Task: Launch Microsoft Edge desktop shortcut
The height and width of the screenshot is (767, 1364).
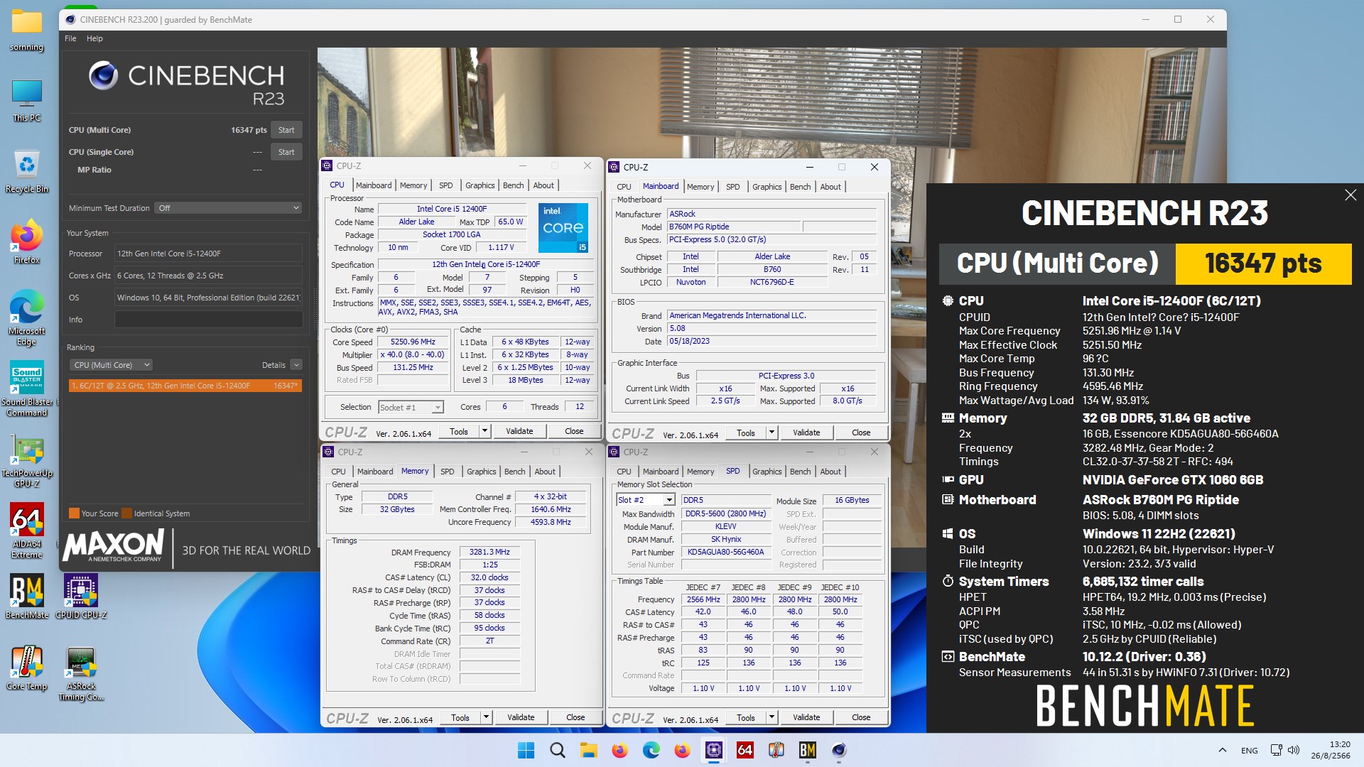Action: click(x=27, y=319)
